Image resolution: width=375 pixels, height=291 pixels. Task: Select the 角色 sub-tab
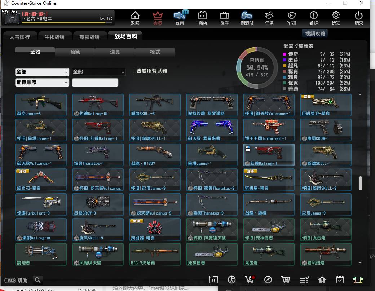(75, 52)
